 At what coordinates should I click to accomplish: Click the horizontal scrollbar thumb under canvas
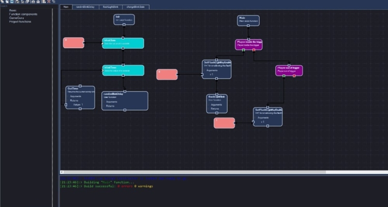[x=195, y=172]
